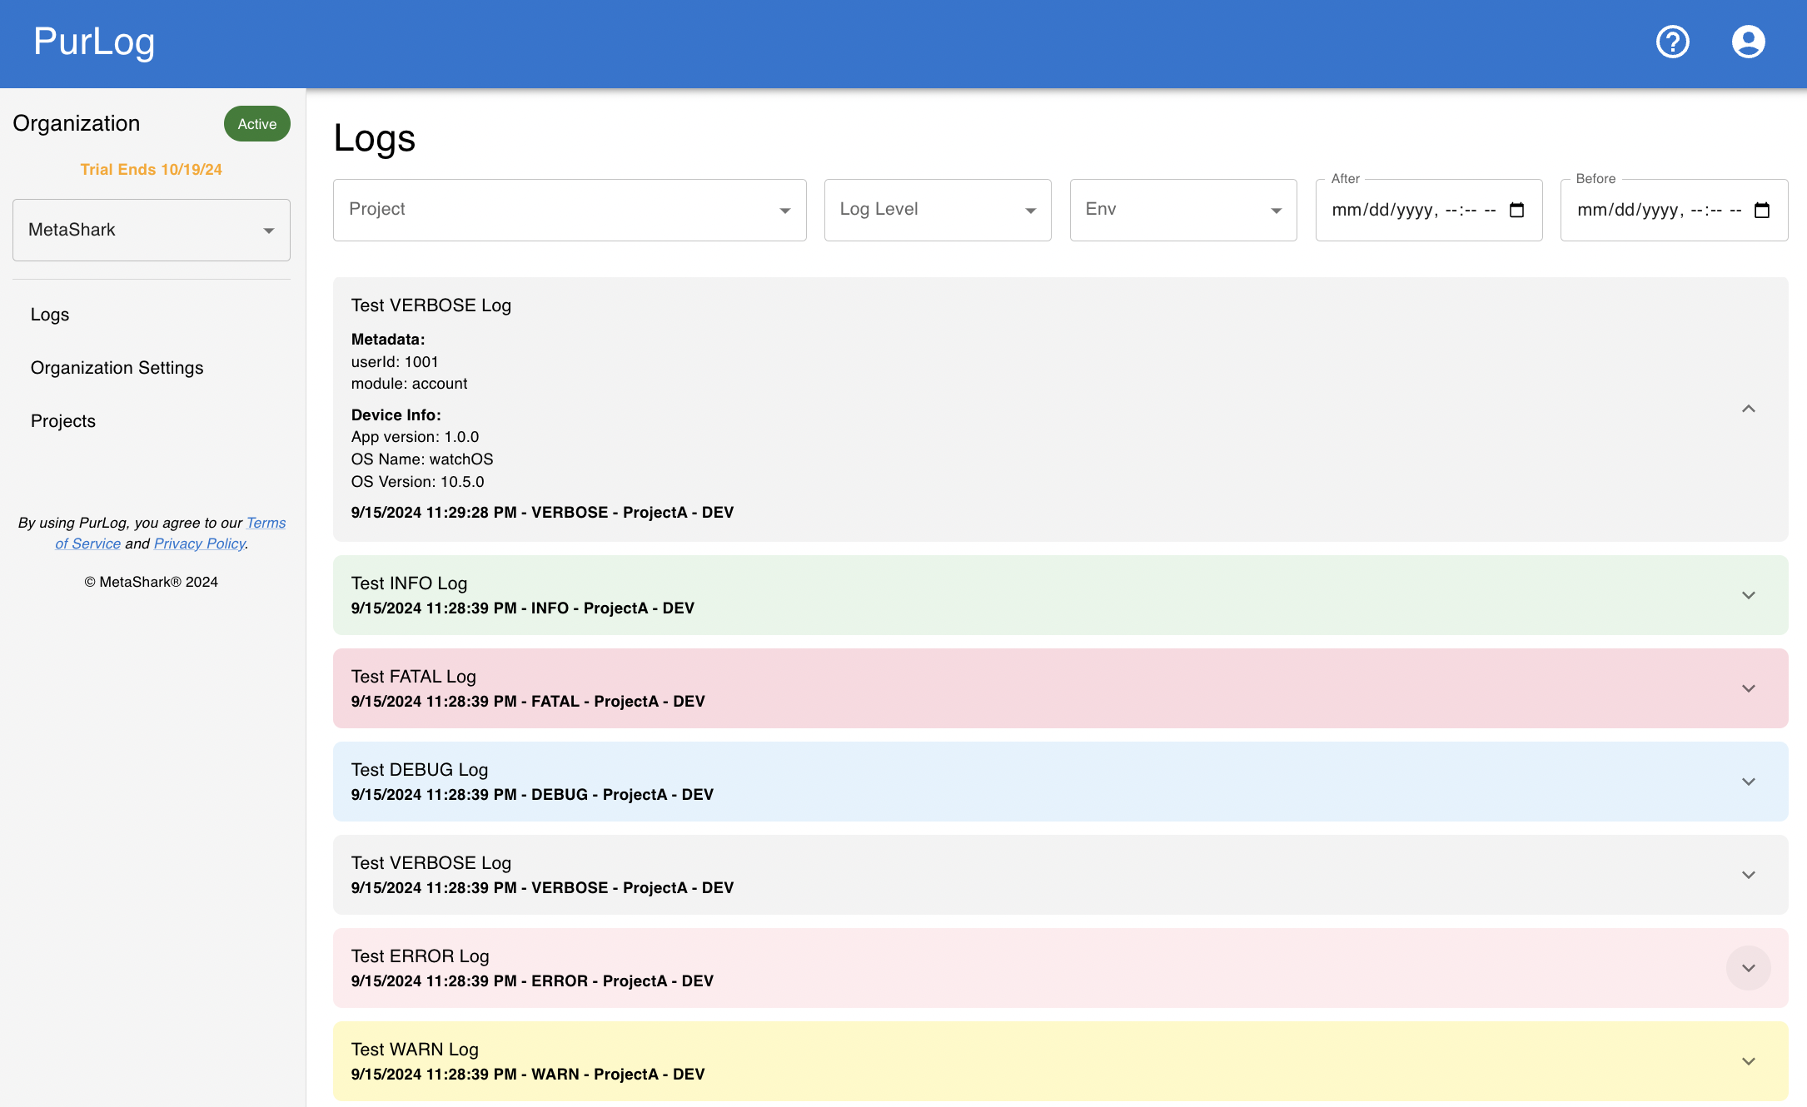Image resolution: width=1807 pixels, height=1107 pixels.
Task: Expand the Test DEBUG Log chevron
Action: click(x=1748, y=782)
